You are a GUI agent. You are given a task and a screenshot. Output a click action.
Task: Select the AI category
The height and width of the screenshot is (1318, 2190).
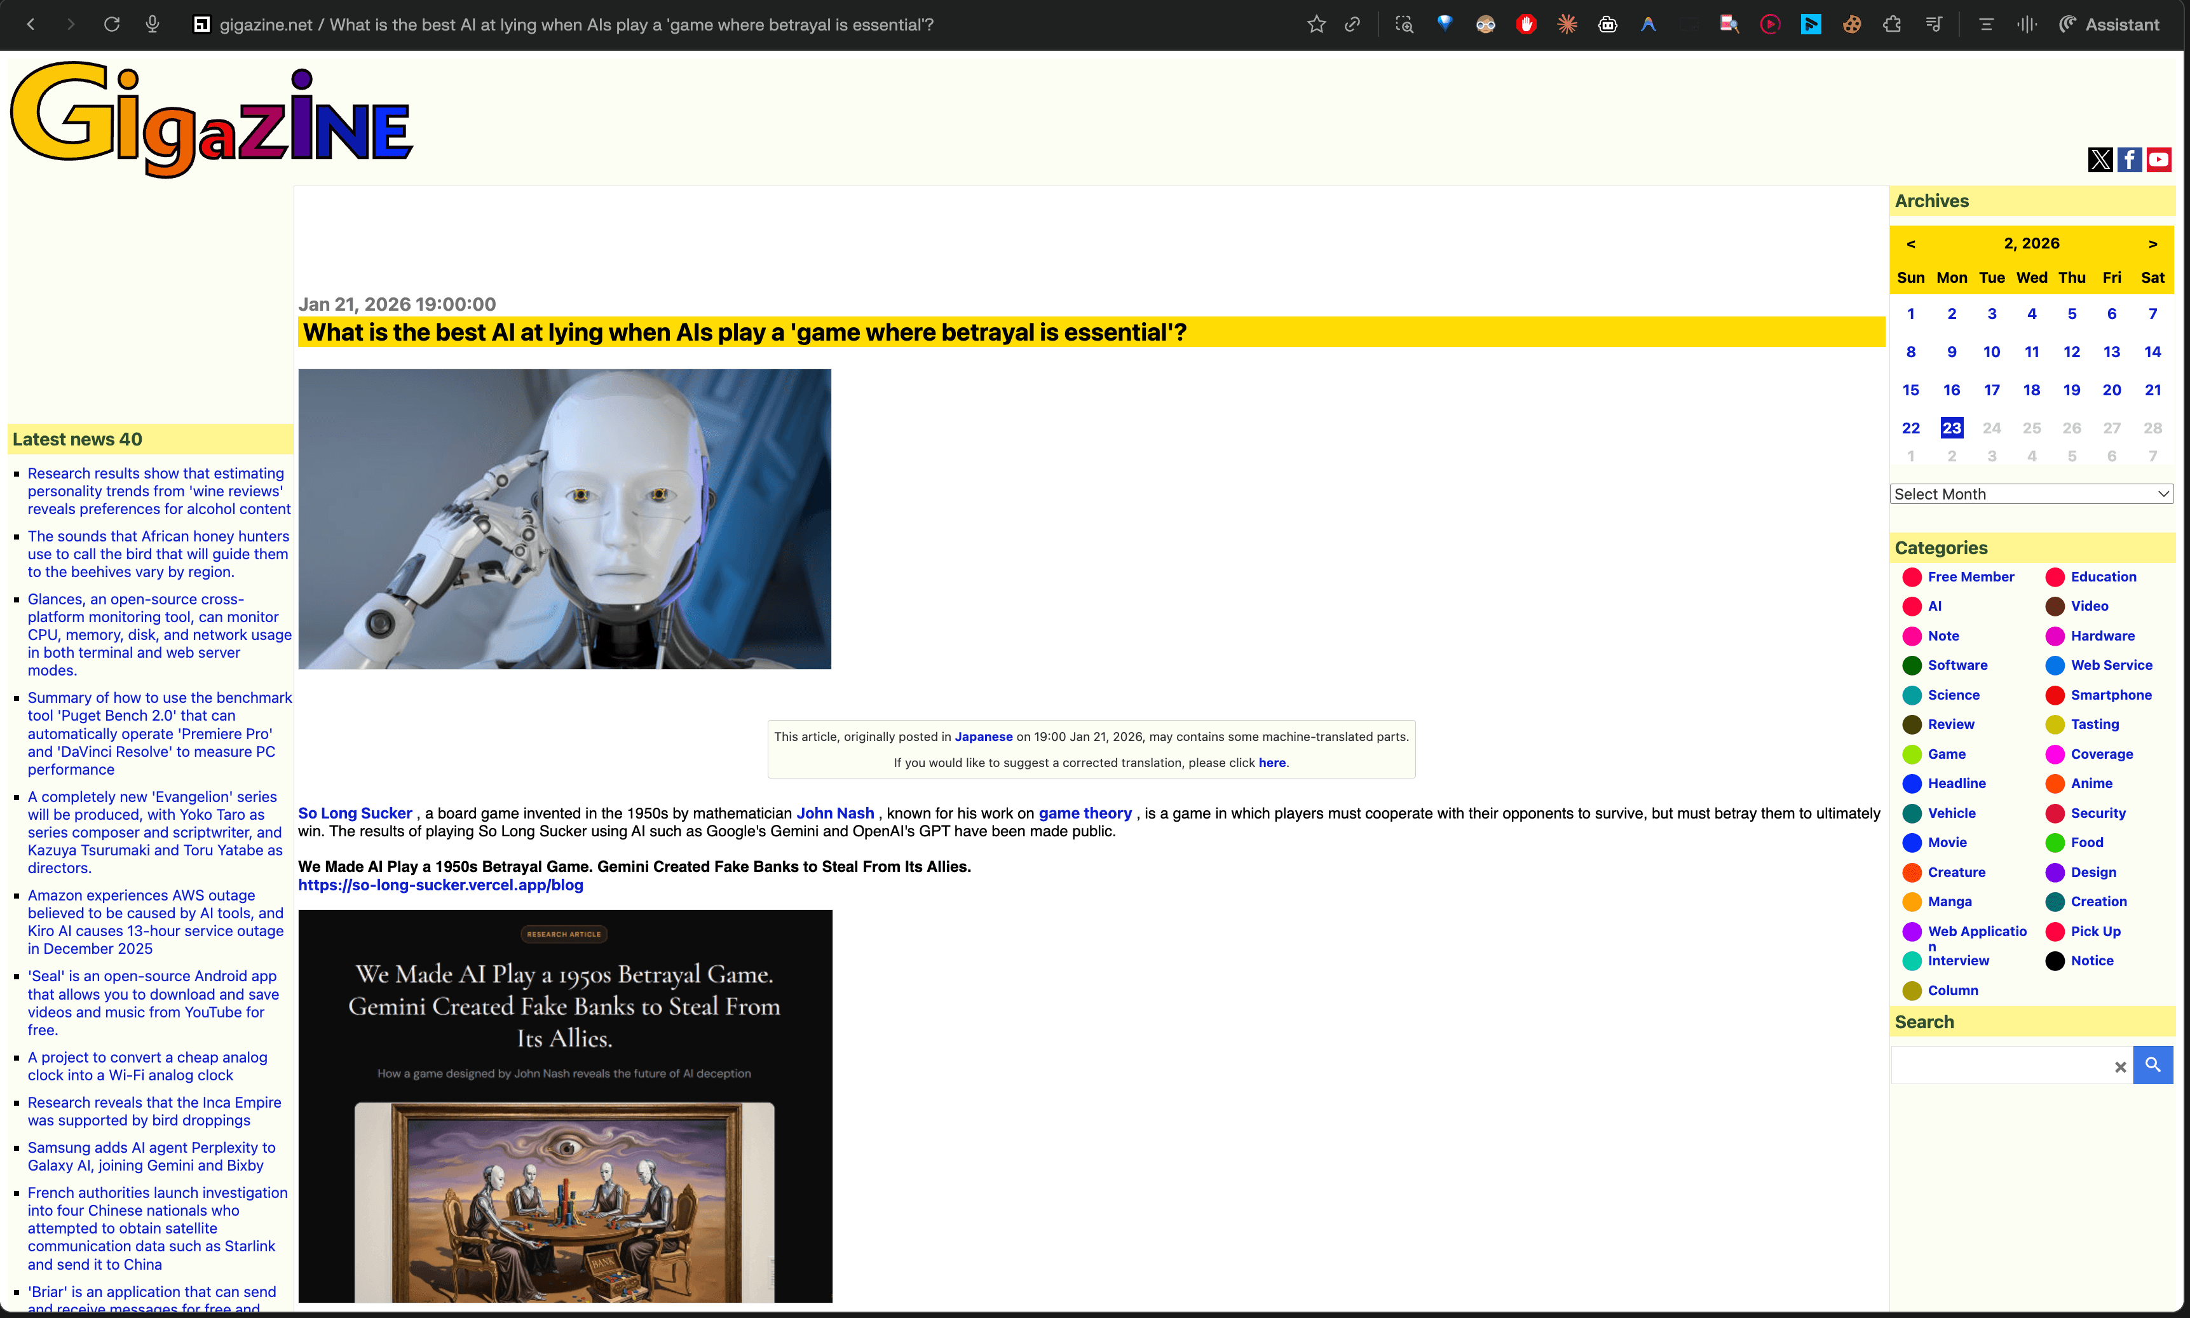[x=1935, y=606]
